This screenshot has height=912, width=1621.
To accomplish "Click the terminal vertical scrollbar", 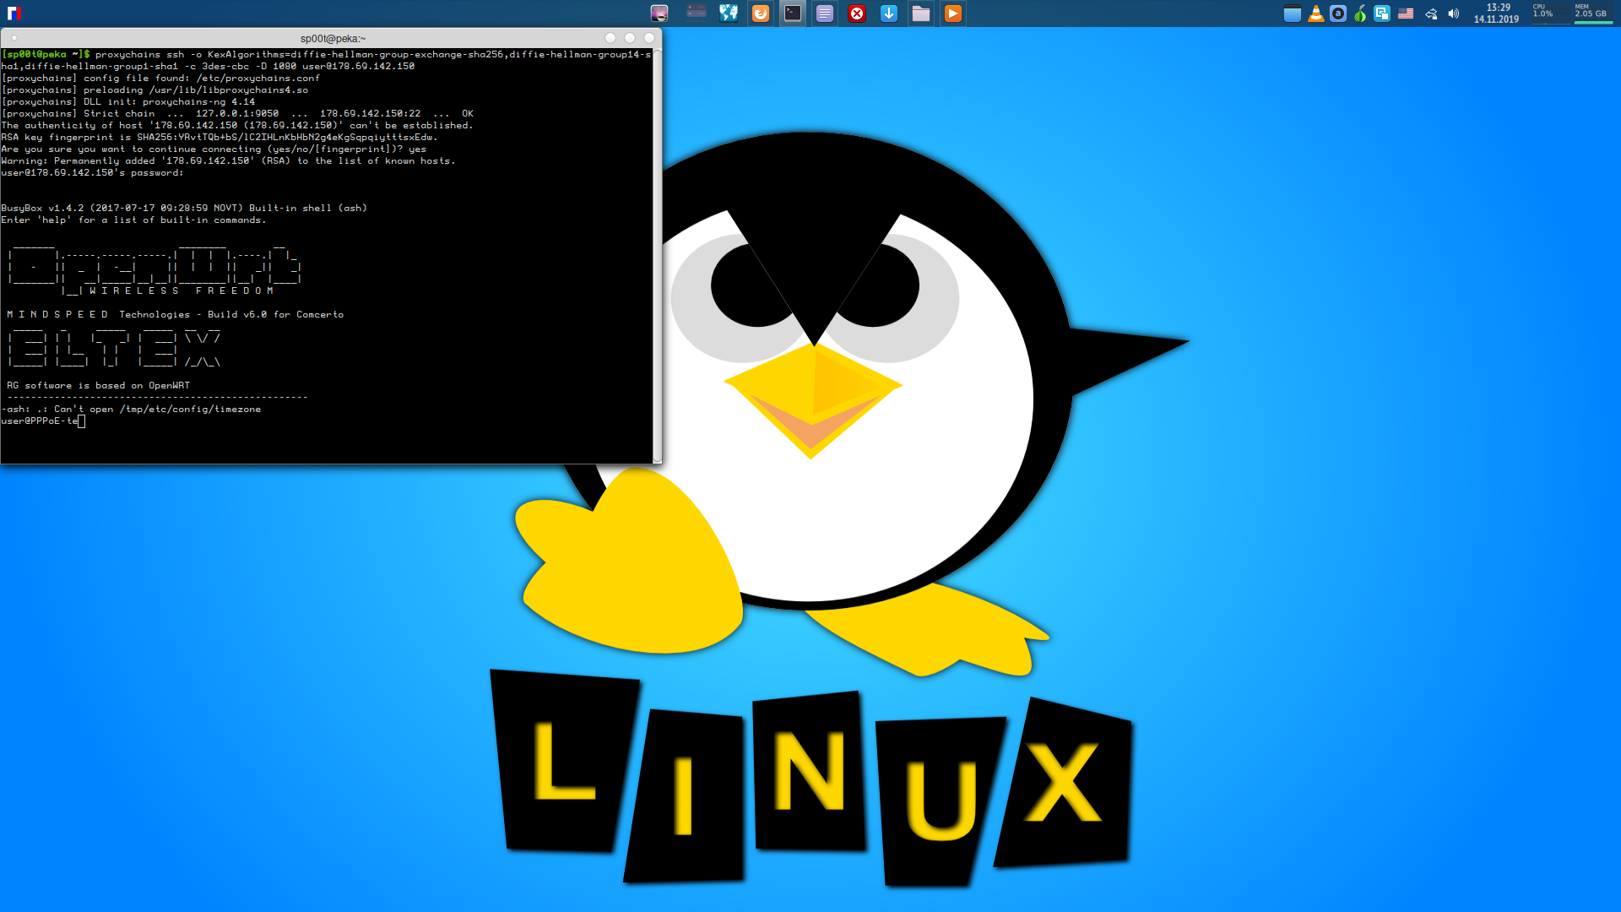I will coord(657,253).
